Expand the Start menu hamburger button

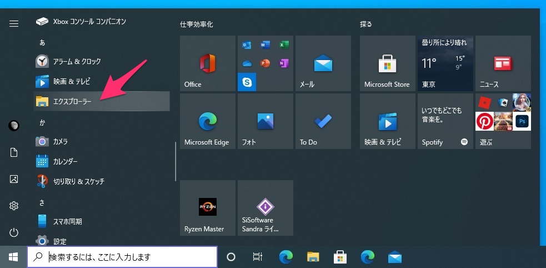point(14,23)
